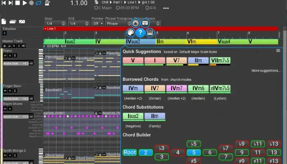This screenshot has height=164, width=287.
Task: Select the Root button in Chord Builder
Action: pyautogui.click(x=129, y=153)
